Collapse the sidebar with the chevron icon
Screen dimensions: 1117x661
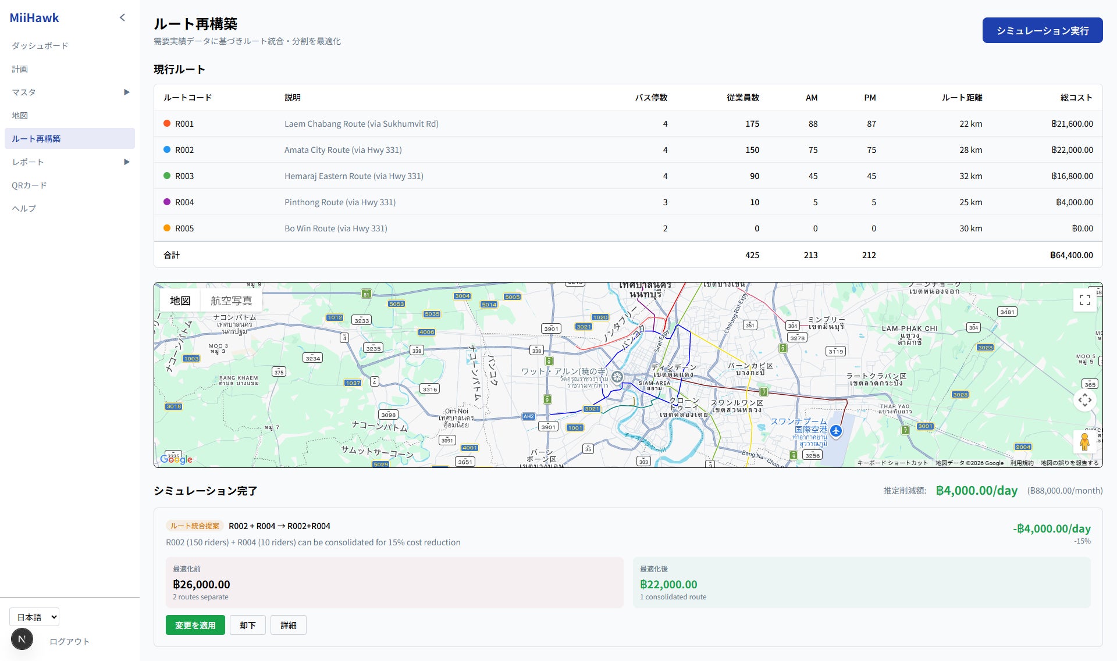tap(122, 17)
